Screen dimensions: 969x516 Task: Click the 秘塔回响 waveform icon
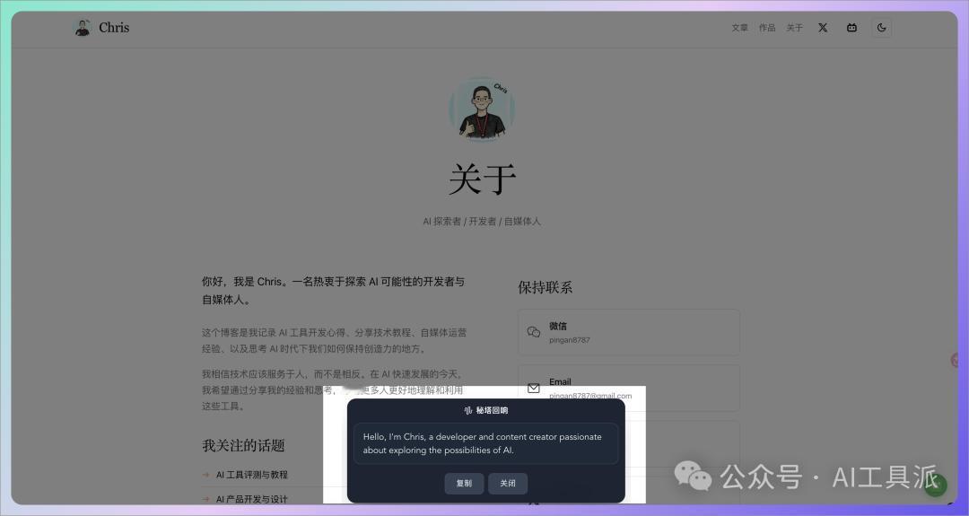[467, 410]
